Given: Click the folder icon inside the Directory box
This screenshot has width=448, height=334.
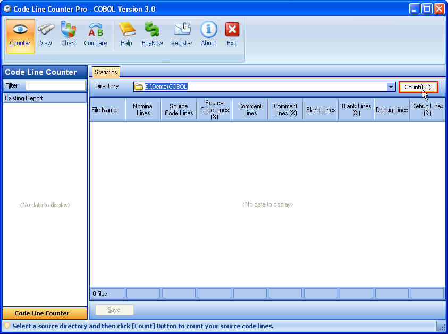Looking at the screenshot, I should coord(138,86).
